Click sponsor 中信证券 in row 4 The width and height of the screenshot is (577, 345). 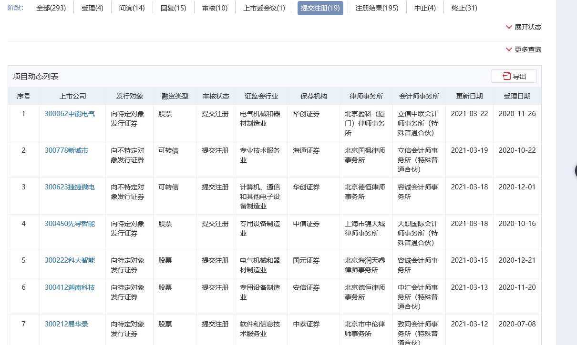(x=306, y=224)
